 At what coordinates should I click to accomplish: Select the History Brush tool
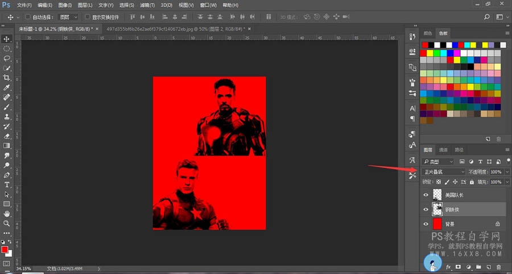tap(6, 127)
